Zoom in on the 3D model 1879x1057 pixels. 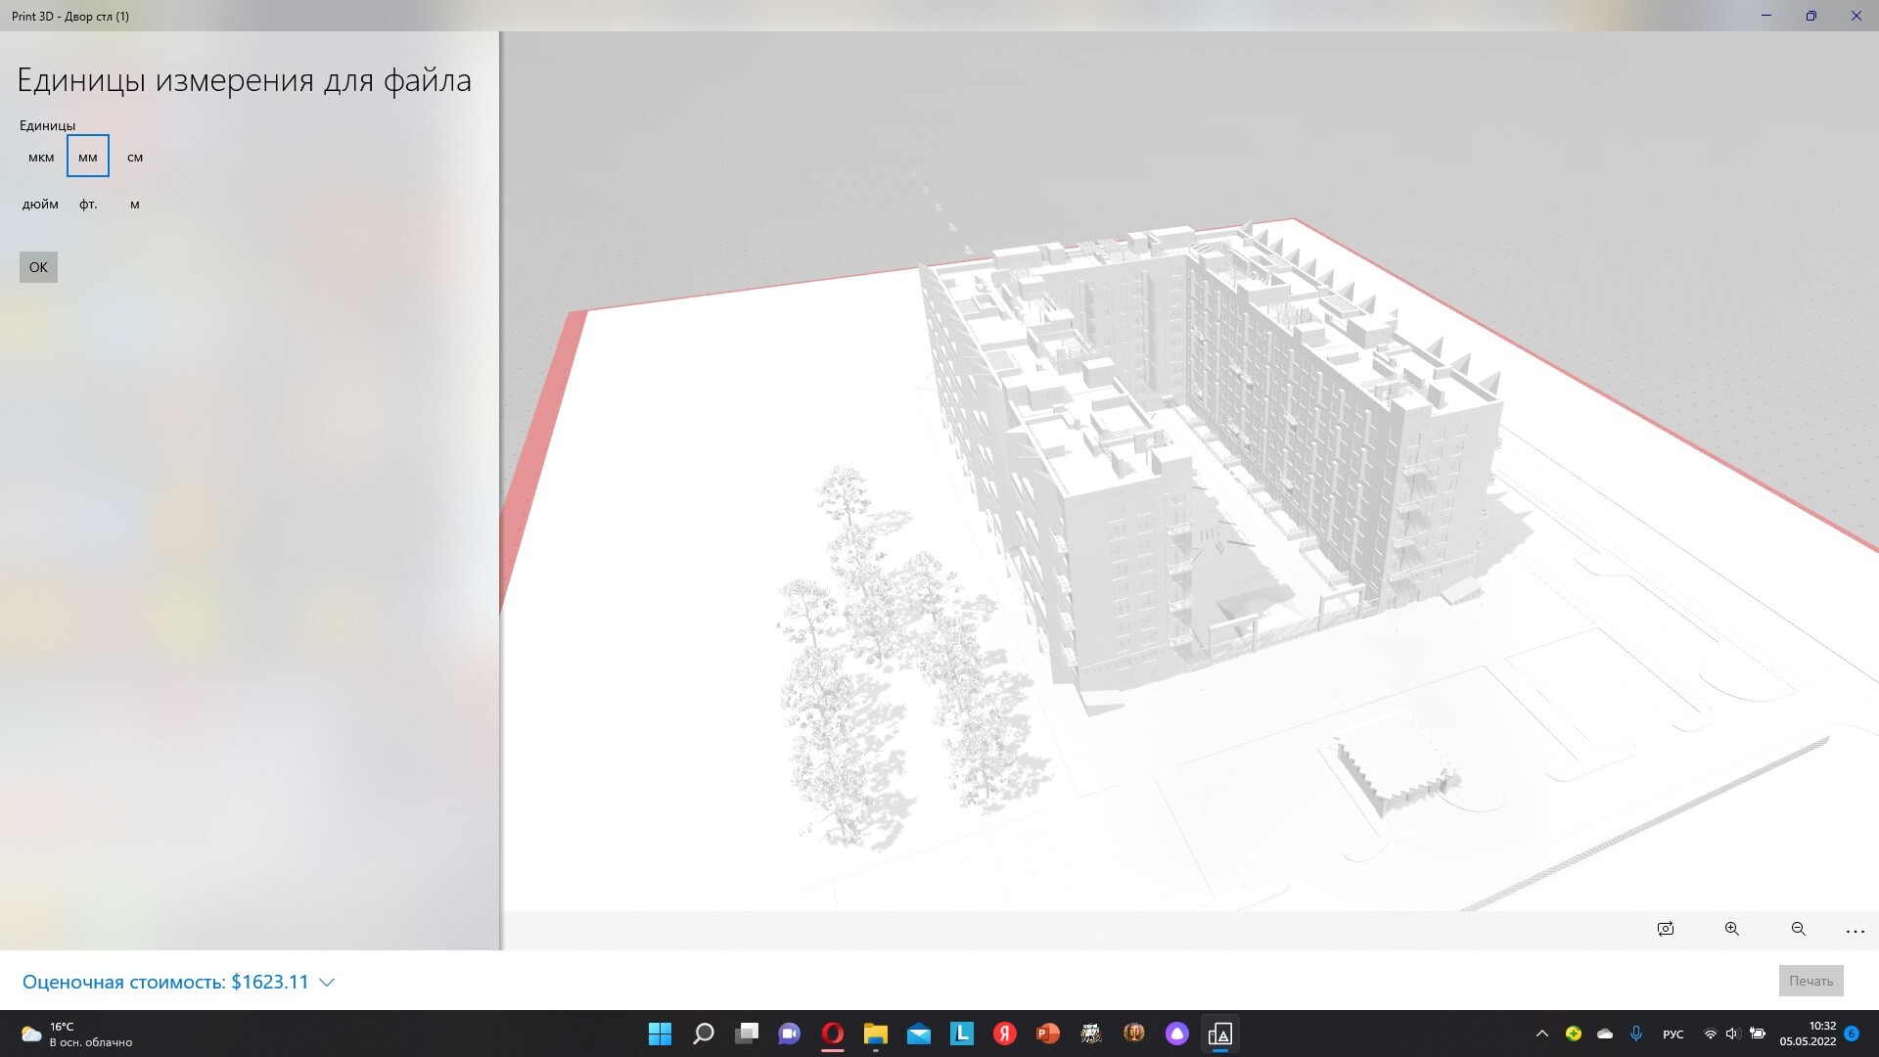1731,929
